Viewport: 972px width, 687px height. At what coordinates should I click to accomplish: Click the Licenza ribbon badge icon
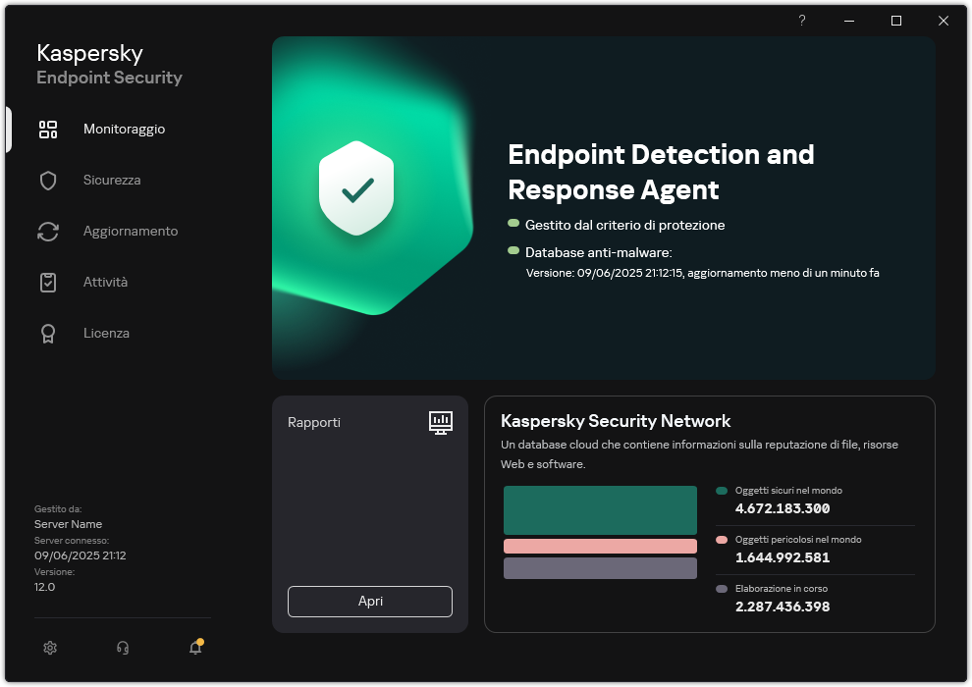pyautogui.click(x=48, y=334)
